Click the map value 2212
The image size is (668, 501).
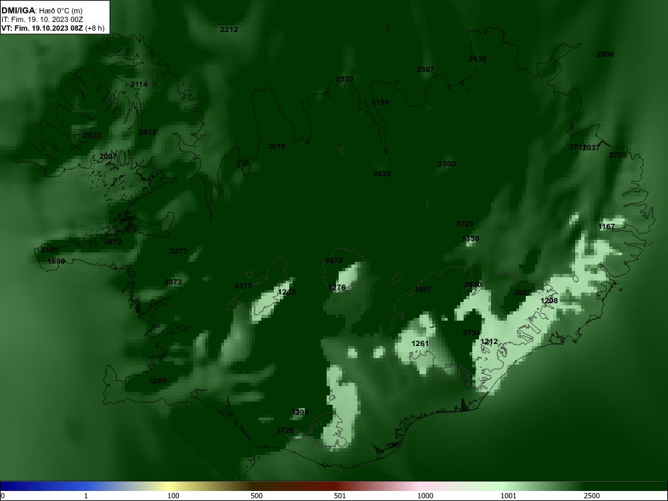pyautogui.click(x=229, y=29)
